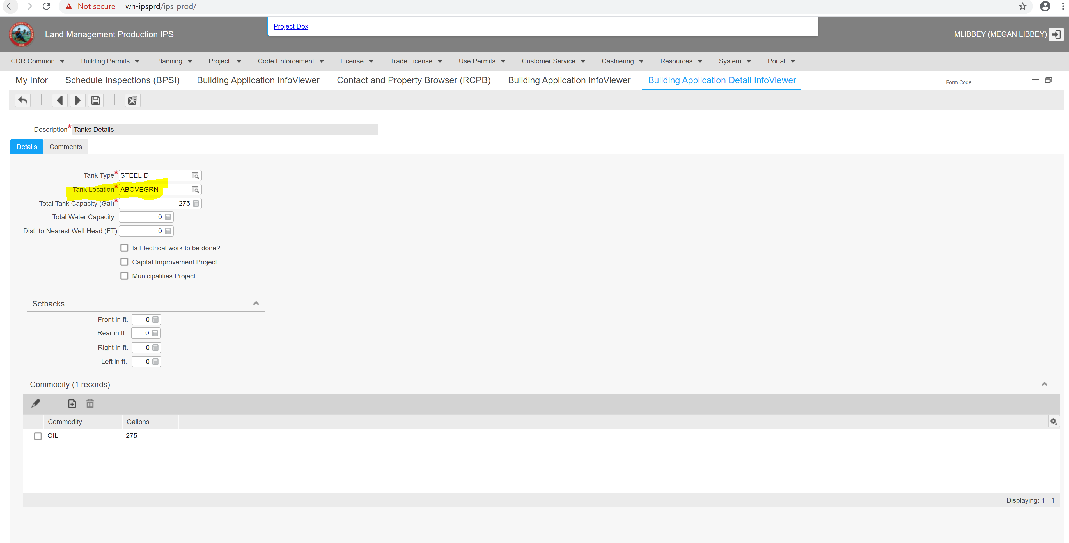The width and height of the screenshot is (1069, 543).
Task: Click the Form Code input field
Action: point(998,82)
